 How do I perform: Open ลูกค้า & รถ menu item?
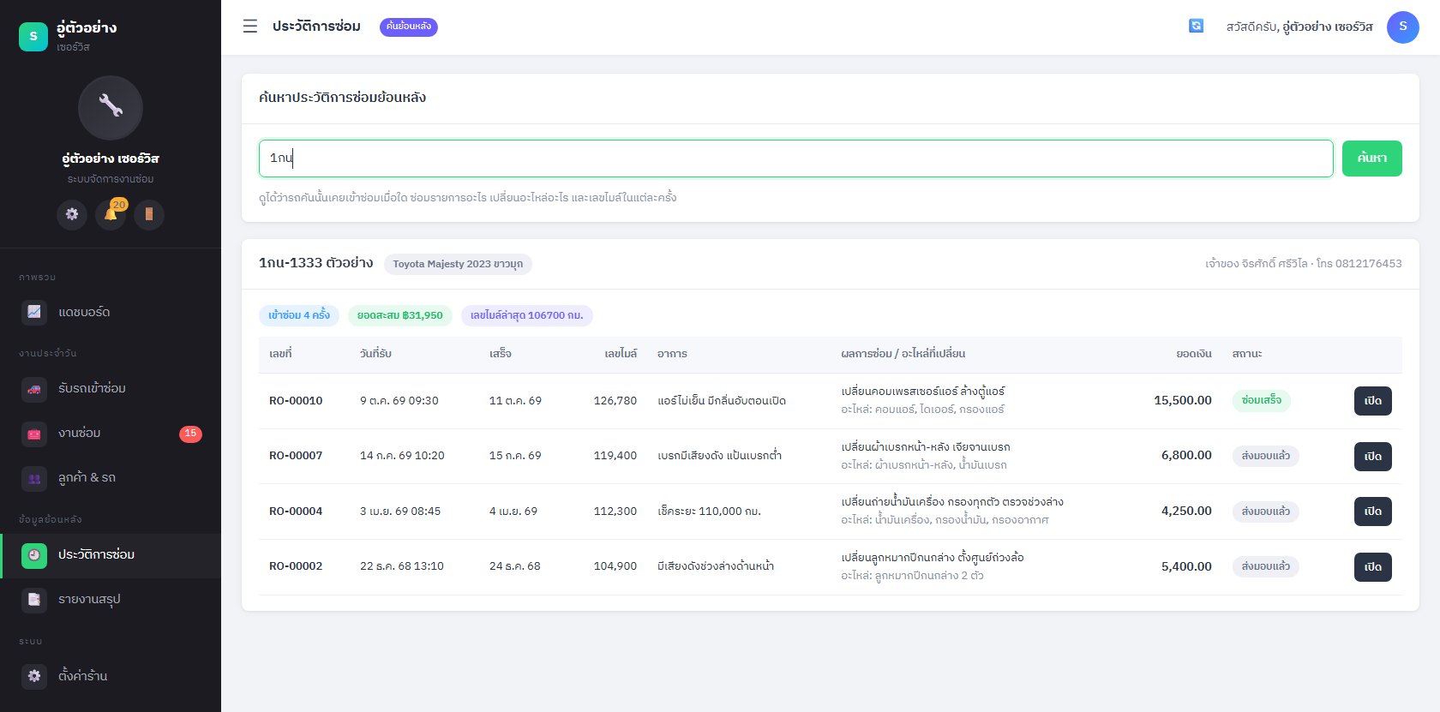(111, 478)
